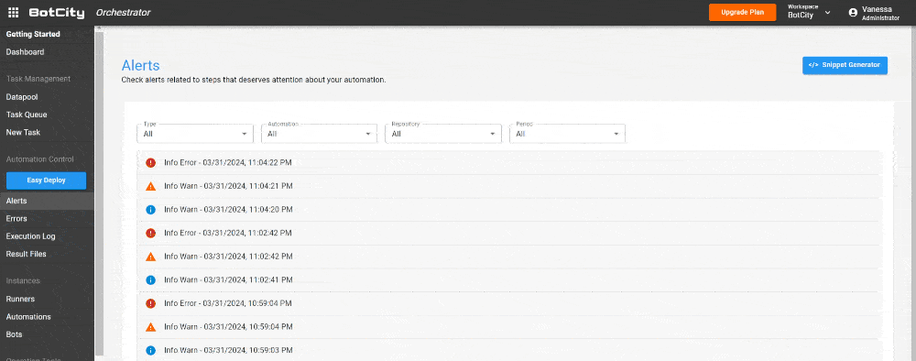The height and width of the screenshot is (361, 916).
Task: Open Result Files in the sidebar
Action: click(x=27, y=254)
